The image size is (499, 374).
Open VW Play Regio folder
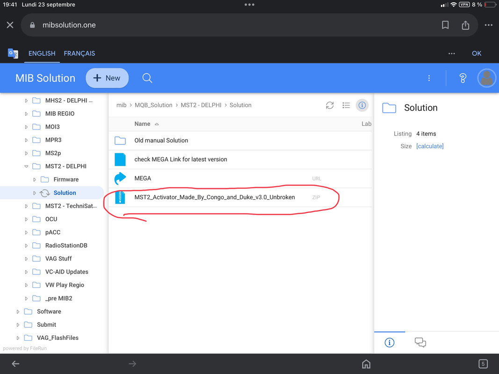tap(65, 285)
